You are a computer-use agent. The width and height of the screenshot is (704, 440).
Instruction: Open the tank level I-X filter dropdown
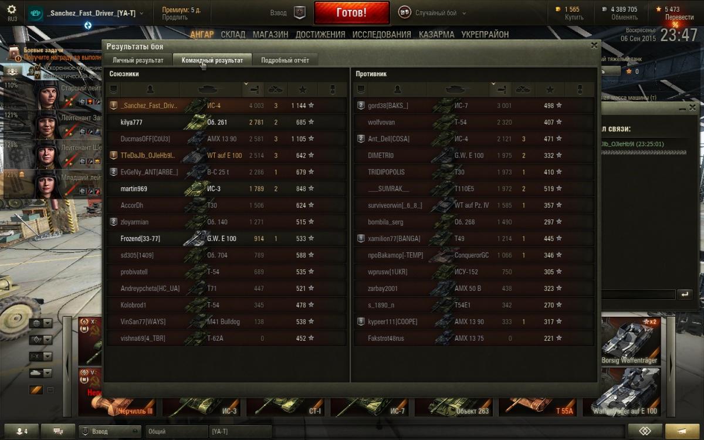40,356
